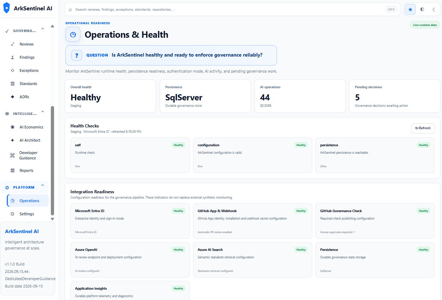442x300 pixels.
Task: Click the AI operations 44 card
Action: [300, 96]
